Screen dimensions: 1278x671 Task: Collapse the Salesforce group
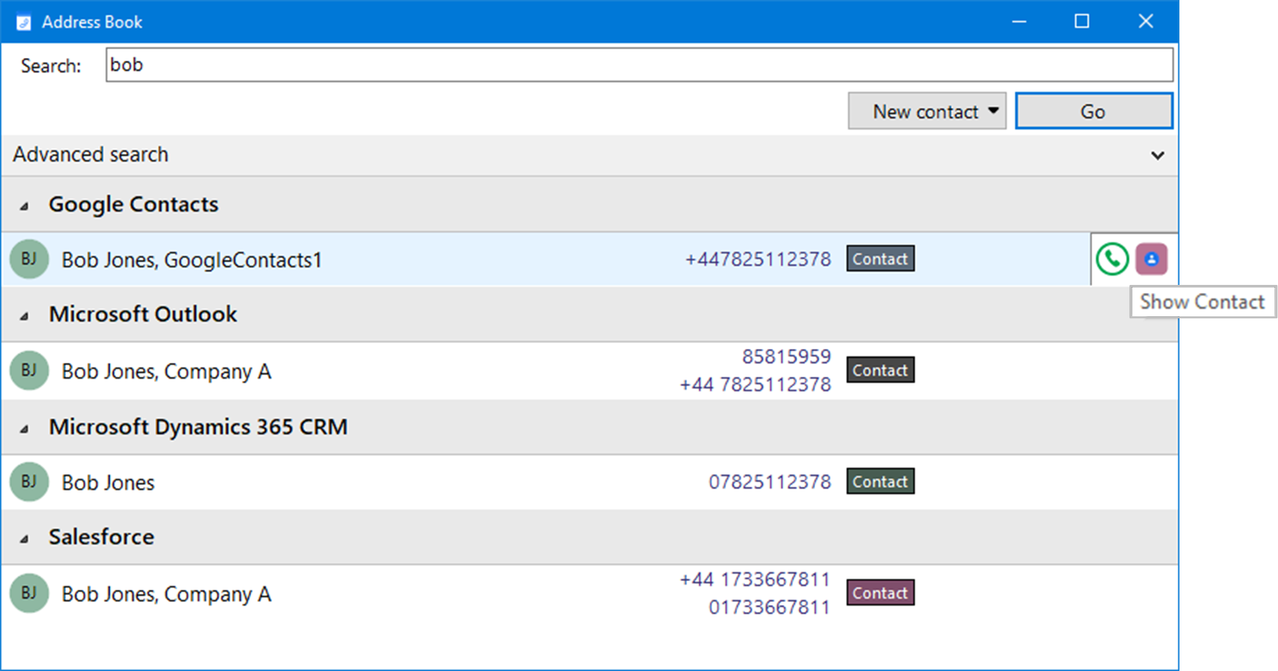24,539
